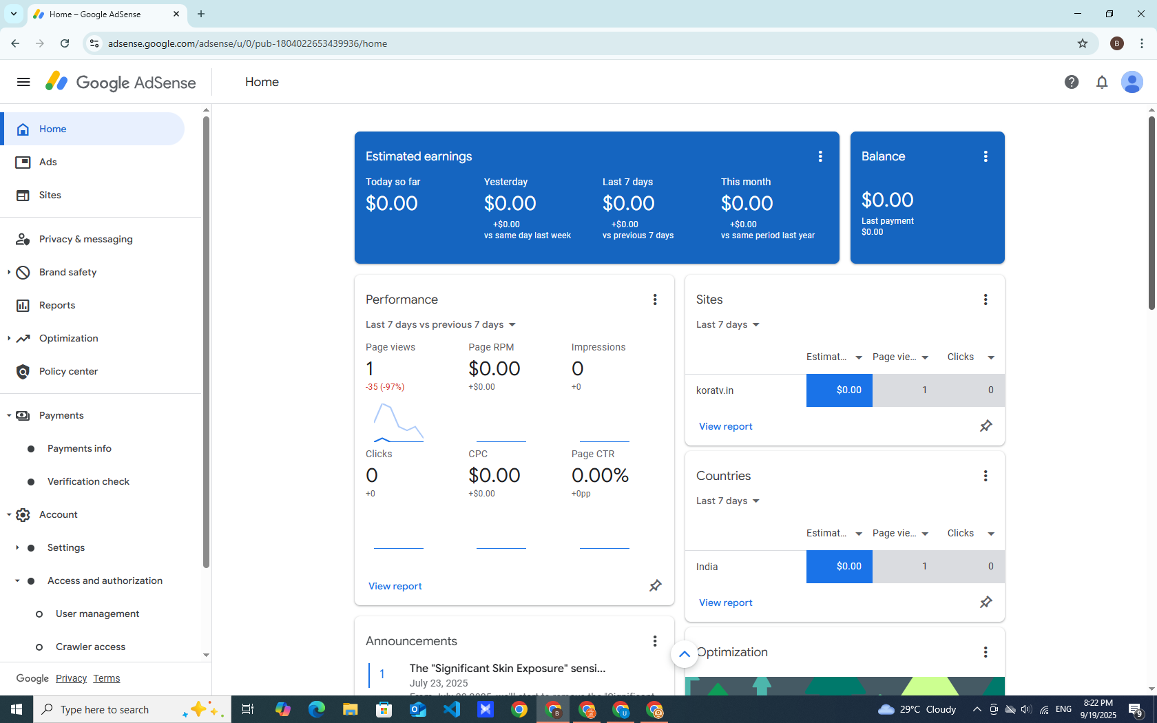The width and height of the screenshot is (1157, 723).
Task: Open the notifications bell
Action: [x=1102, y=83]
